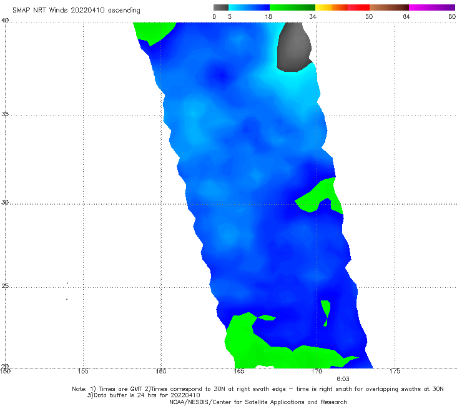Click the color bar label '34'
Screen dimensions: 462x406
313,17
